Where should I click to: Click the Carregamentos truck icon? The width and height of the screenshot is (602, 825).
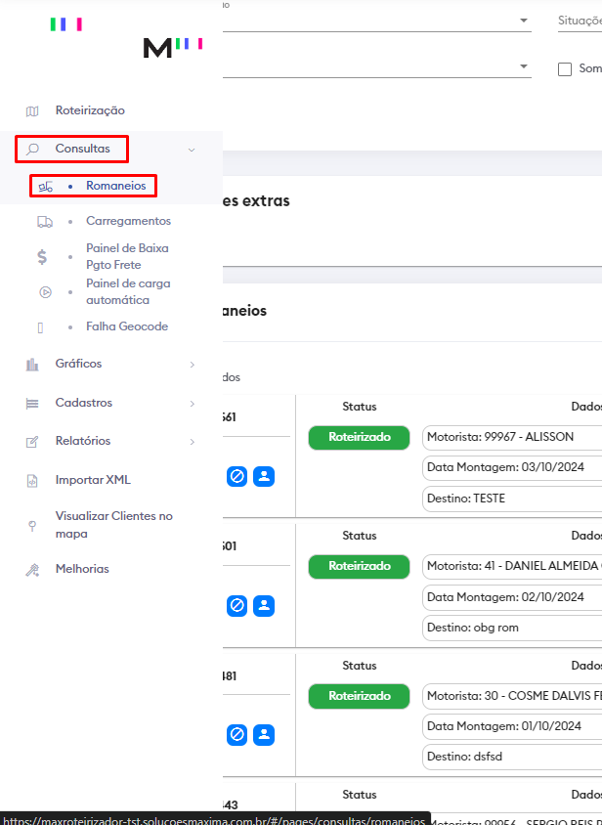pyautogui.click(x=45, y=222)
